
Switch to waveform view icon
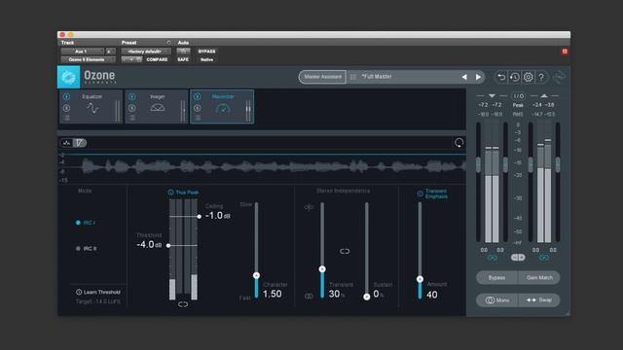[67, 143]
